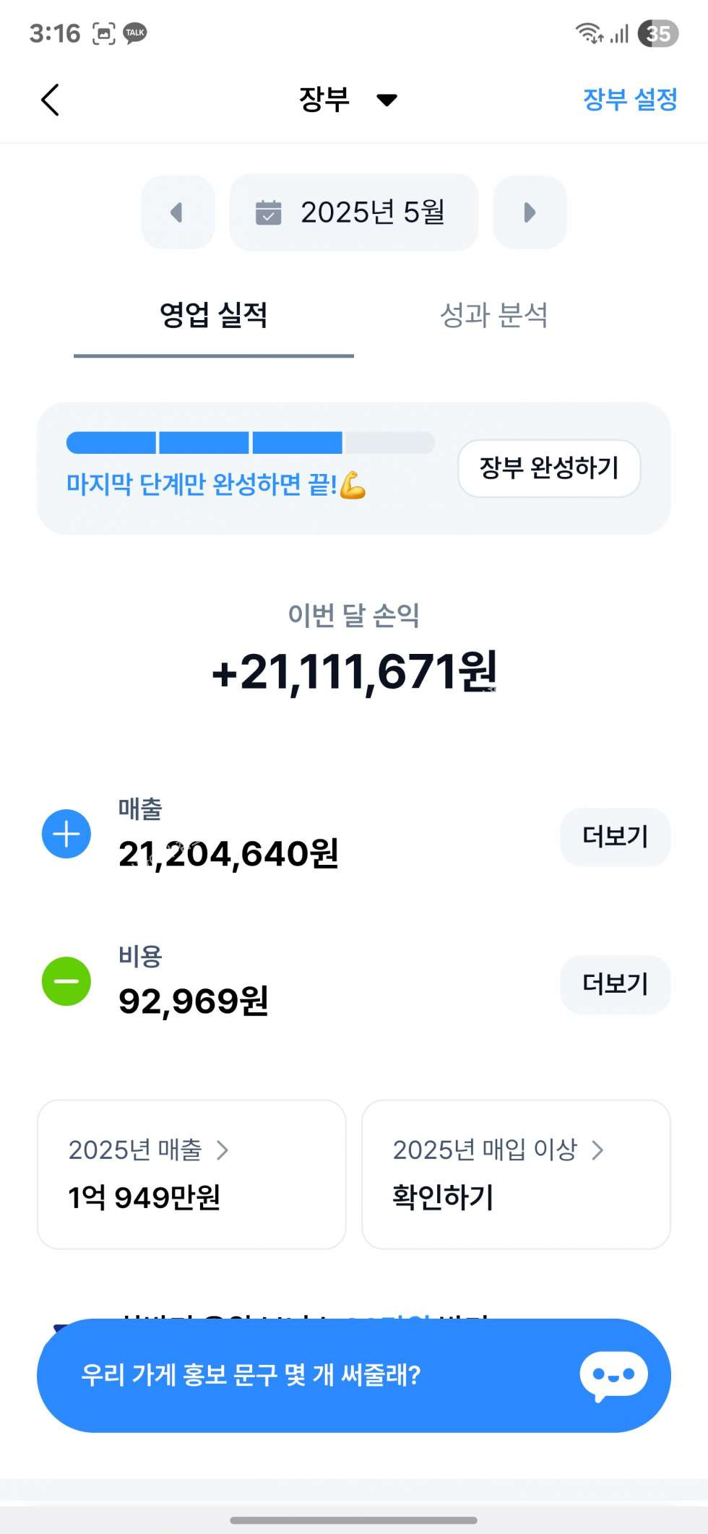
Task: Tap the back arrow icon
Action: 50,100
